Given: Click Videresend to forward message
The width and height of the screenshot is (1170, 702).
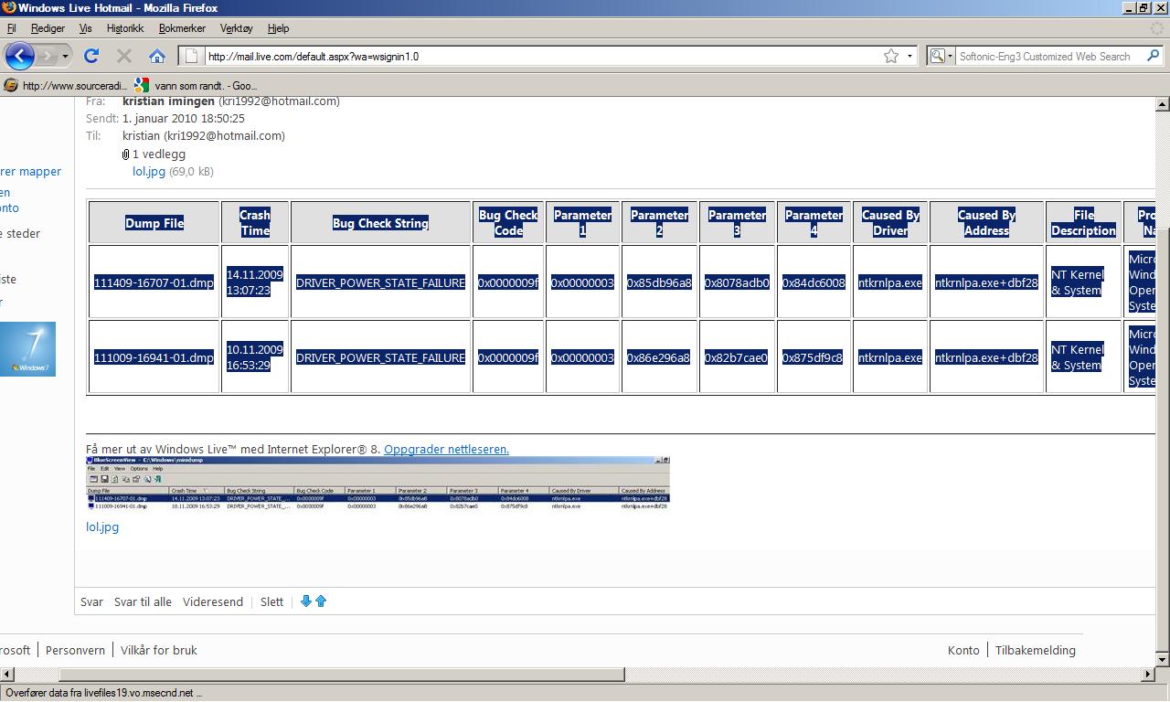Looking at the screenshot, I should click(213, 601).
